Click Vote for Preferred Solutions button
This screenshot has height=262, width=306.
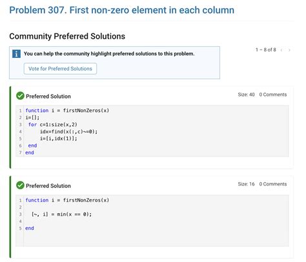tap(60, 69)
